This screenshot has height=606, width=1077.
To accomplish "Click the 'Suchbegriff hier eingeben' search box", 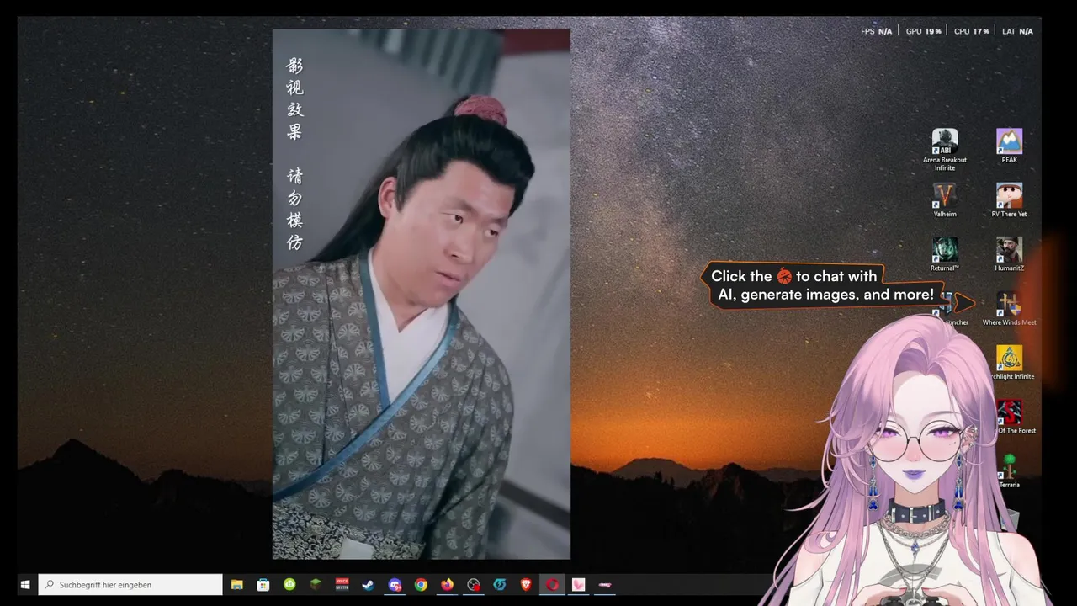I will point(130,585).
